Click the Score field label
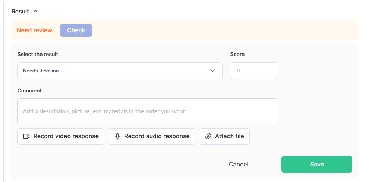 tap(237, 54)
